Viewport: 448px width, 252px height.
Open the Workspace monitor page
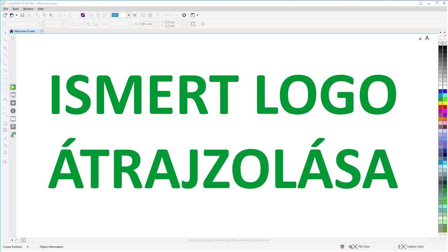click(x=13, y=95)
